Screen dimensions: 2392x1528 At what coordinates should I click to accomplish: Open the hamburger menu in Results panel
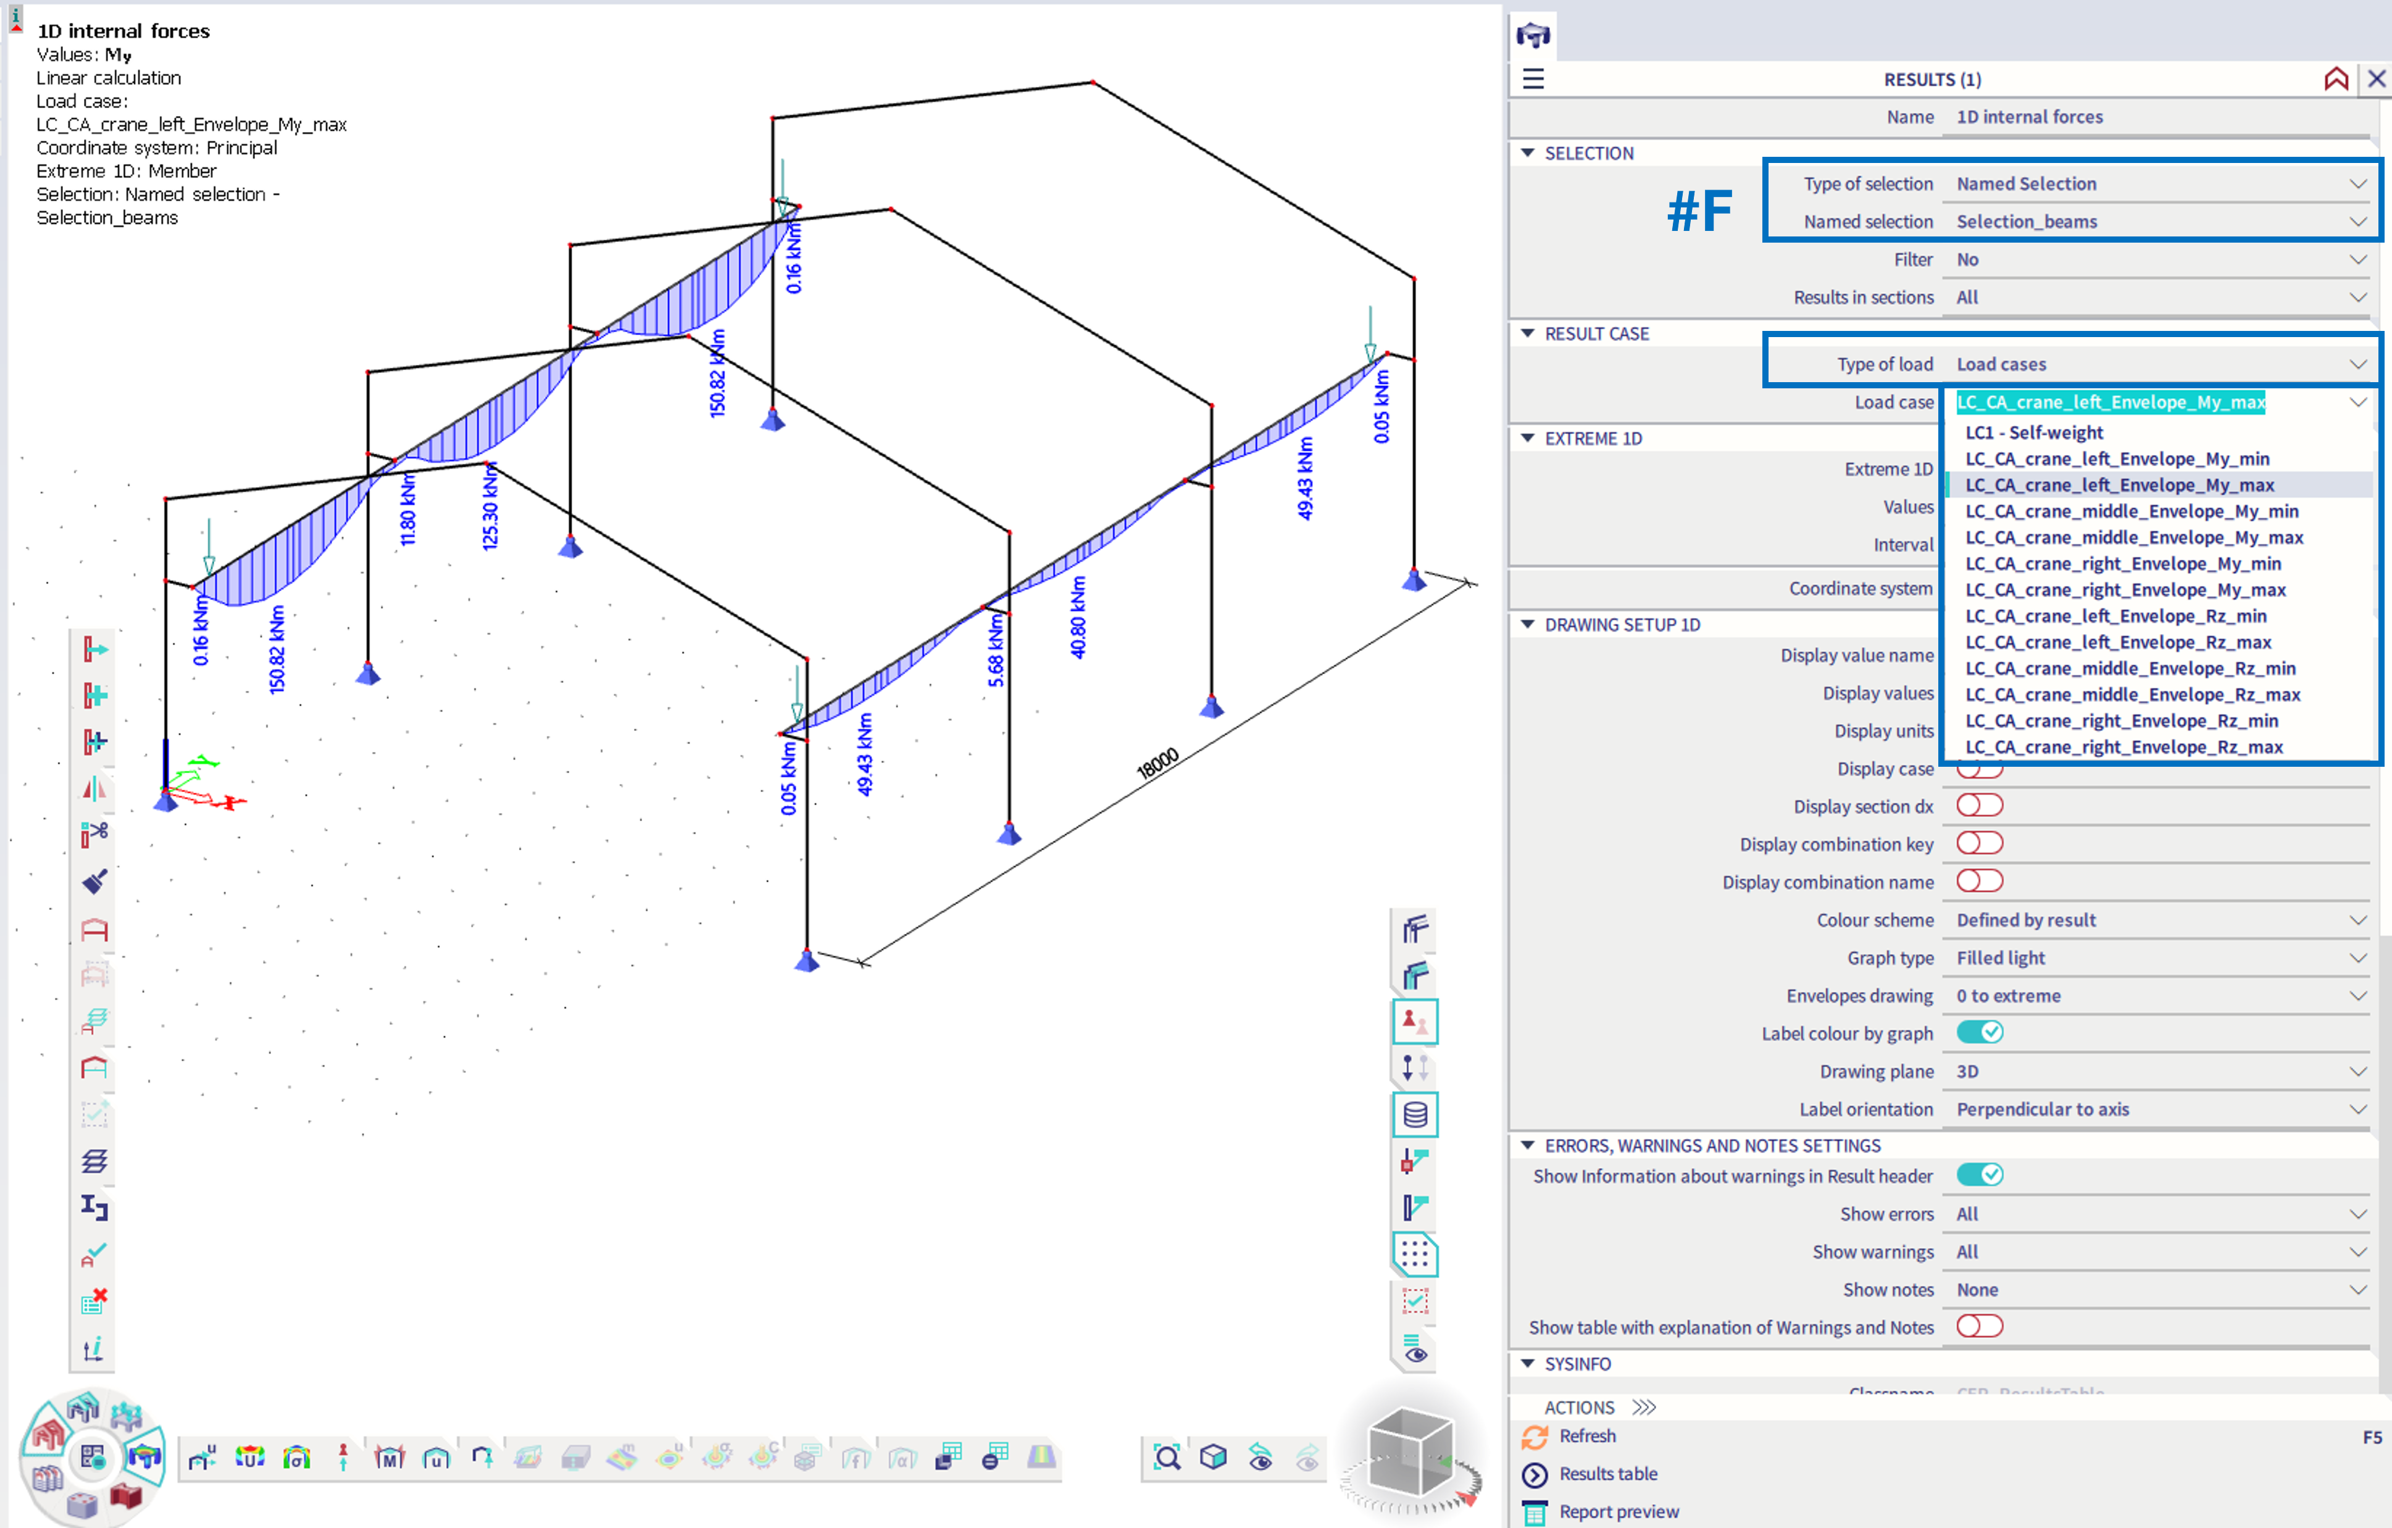click(1533, 78)
